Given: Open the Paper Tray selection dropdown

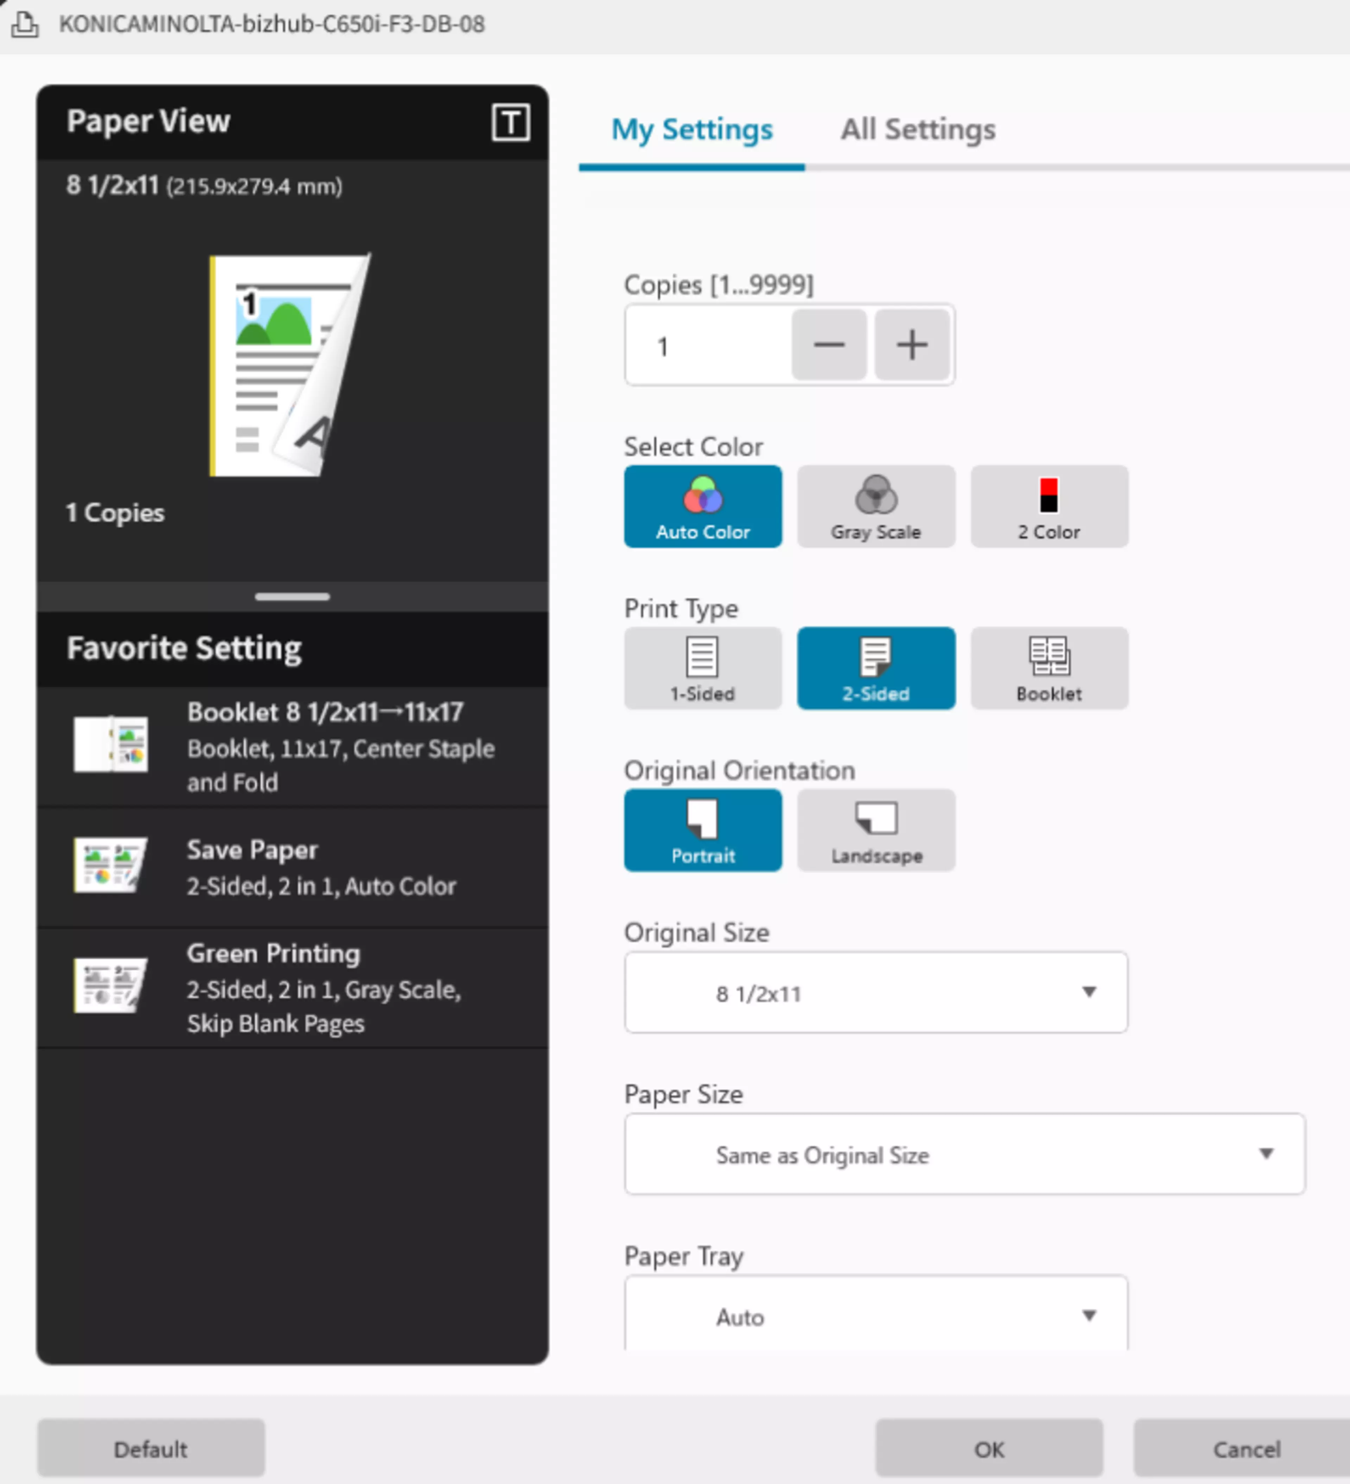Looking at the screenshot, I should 875,1317.
